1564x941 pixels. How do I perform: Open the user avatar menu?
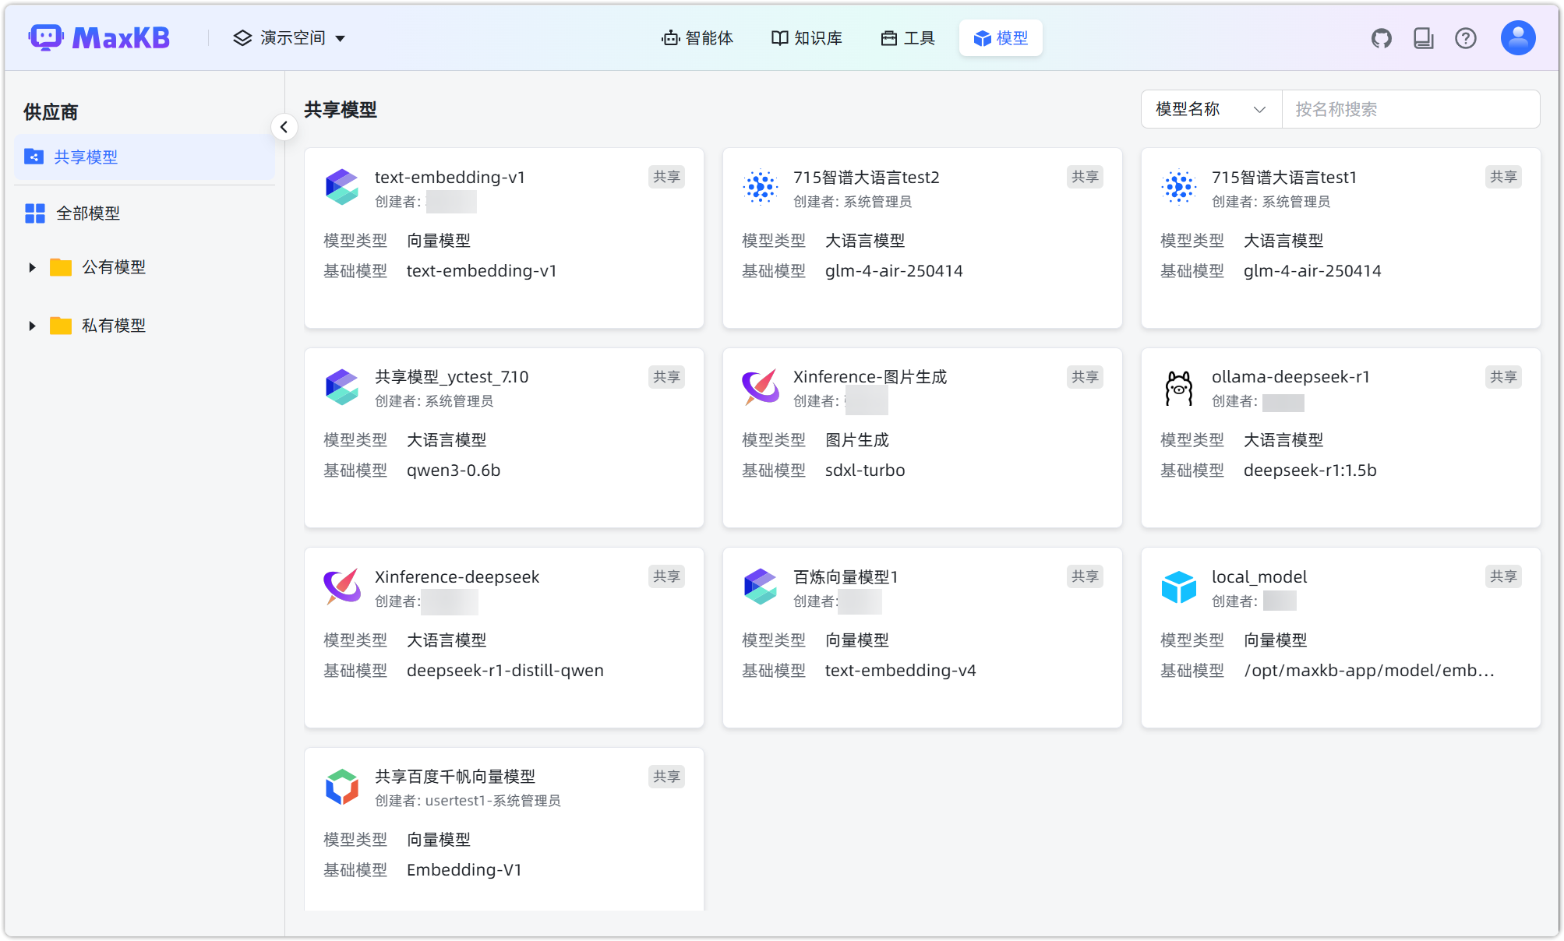tap(1517, 37)
